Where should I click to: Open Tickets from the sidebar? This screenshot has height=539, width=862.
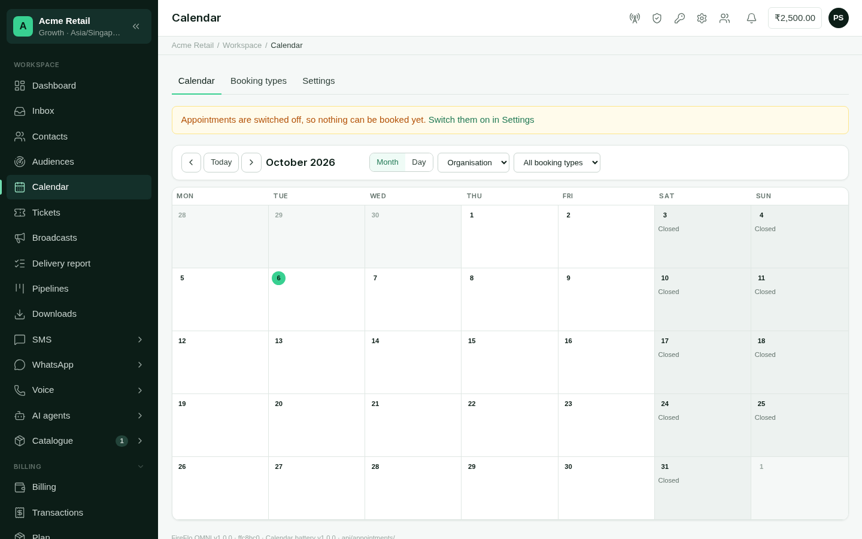pos(79,213)
